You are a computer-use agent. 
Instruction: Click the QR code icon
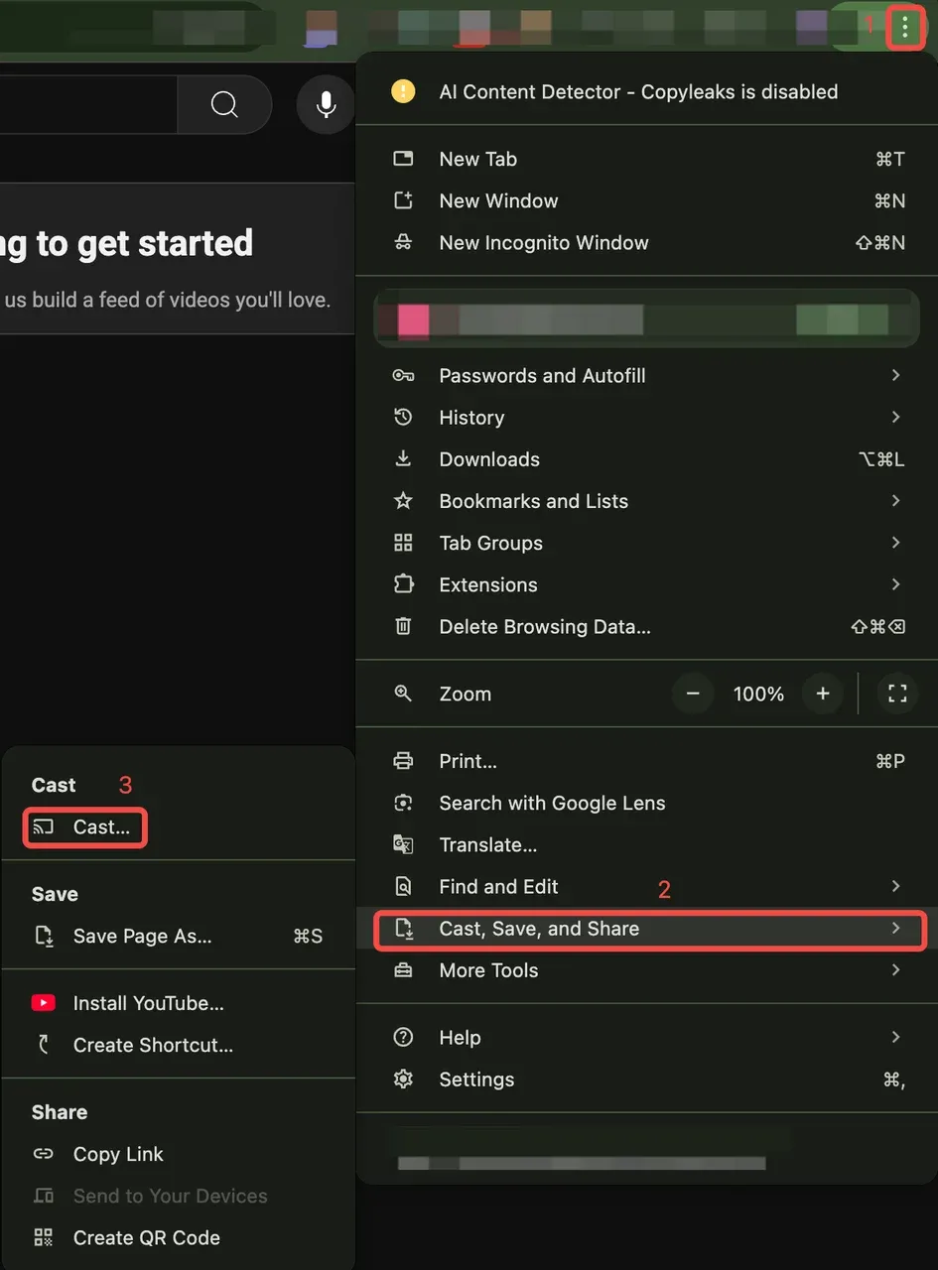[x=44, y=1237]
